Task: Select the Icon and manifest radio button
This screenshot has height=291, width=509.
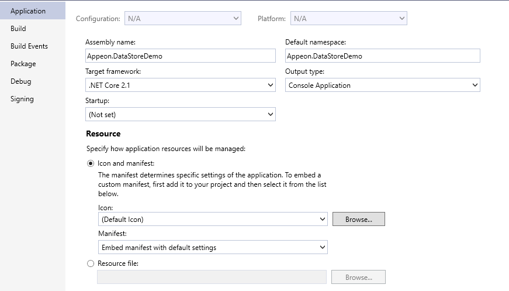Action: tap(91, 163)
